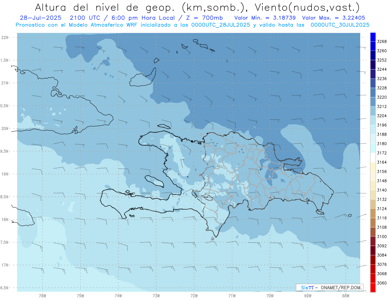This screenshot has height=300, width=388.
Task: Click the color band between 3204 and 3212
Action: (x=373, y=111)
